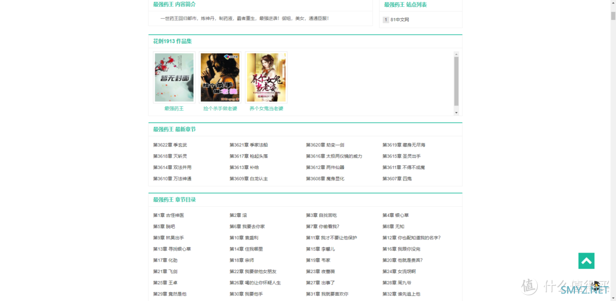Open chapter 第21章 飞剑
Screen dimensions: 616x301
(165, 271)
